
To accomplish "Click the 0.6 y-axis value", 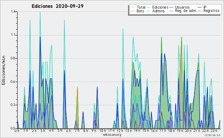I will 13,82.
